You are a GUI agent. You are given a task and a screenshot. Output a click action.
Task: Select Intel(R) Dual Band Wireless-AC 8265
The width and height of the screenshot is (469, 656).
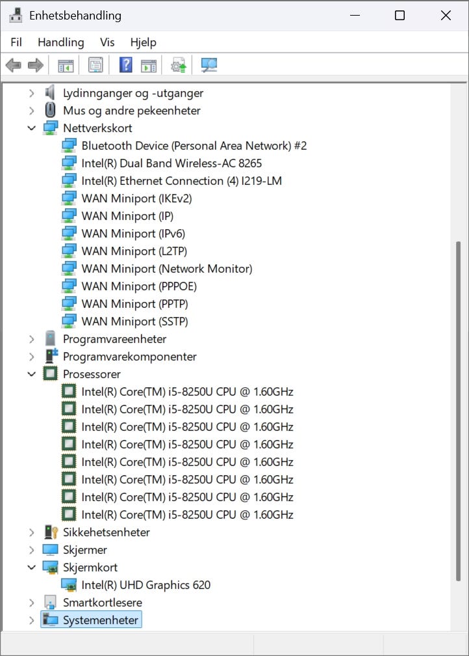click(x=171, y=163)
